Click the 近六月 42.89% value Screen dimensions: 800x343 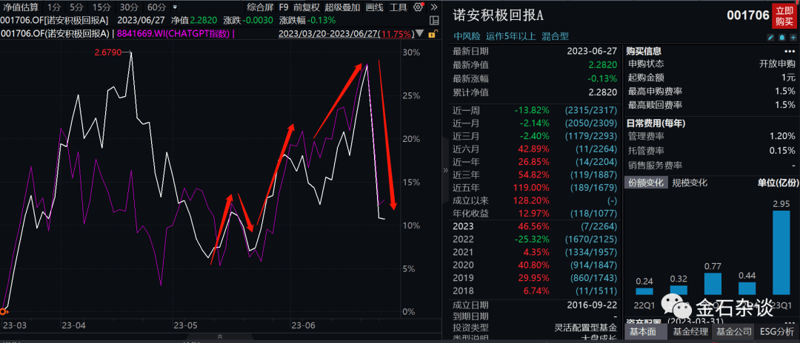tap(535, 149)
